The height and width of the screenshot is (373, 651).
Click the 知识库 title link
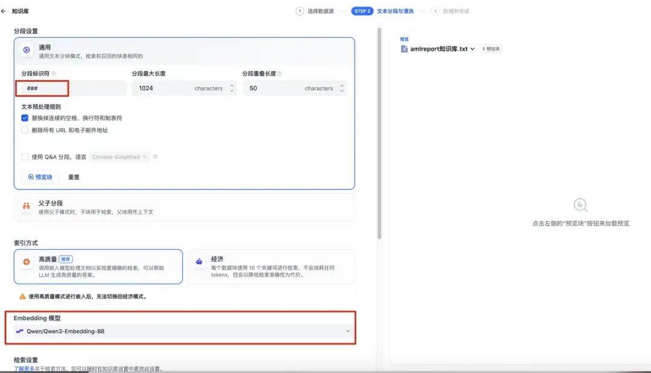(x=20, y=11)
